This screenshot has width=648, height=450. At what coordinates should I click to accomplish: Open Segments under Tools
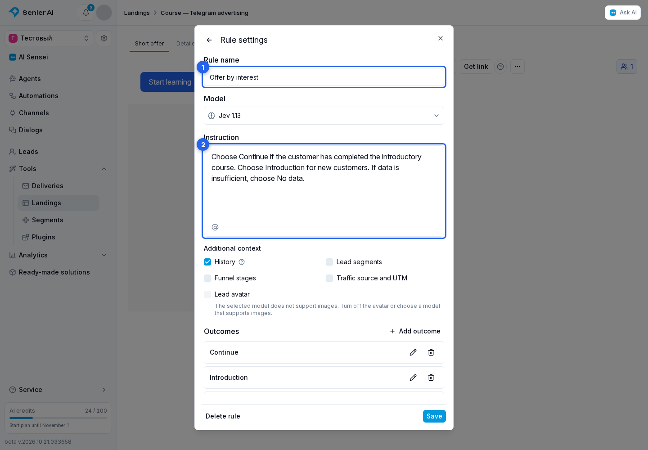tap(58, 220)
